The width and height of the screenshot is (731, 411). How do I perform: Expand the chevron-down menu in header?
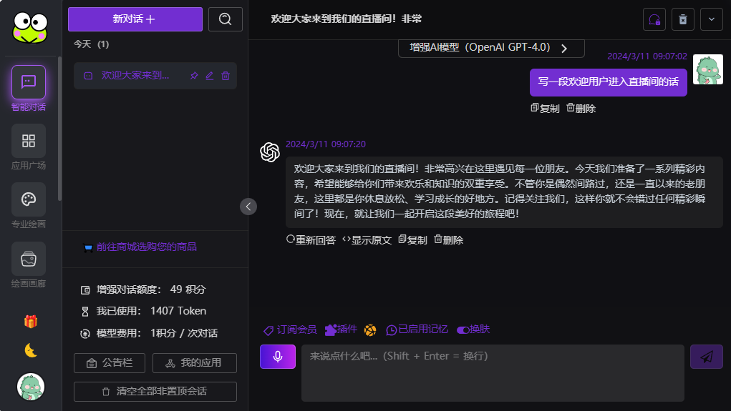tap(712, 19)
